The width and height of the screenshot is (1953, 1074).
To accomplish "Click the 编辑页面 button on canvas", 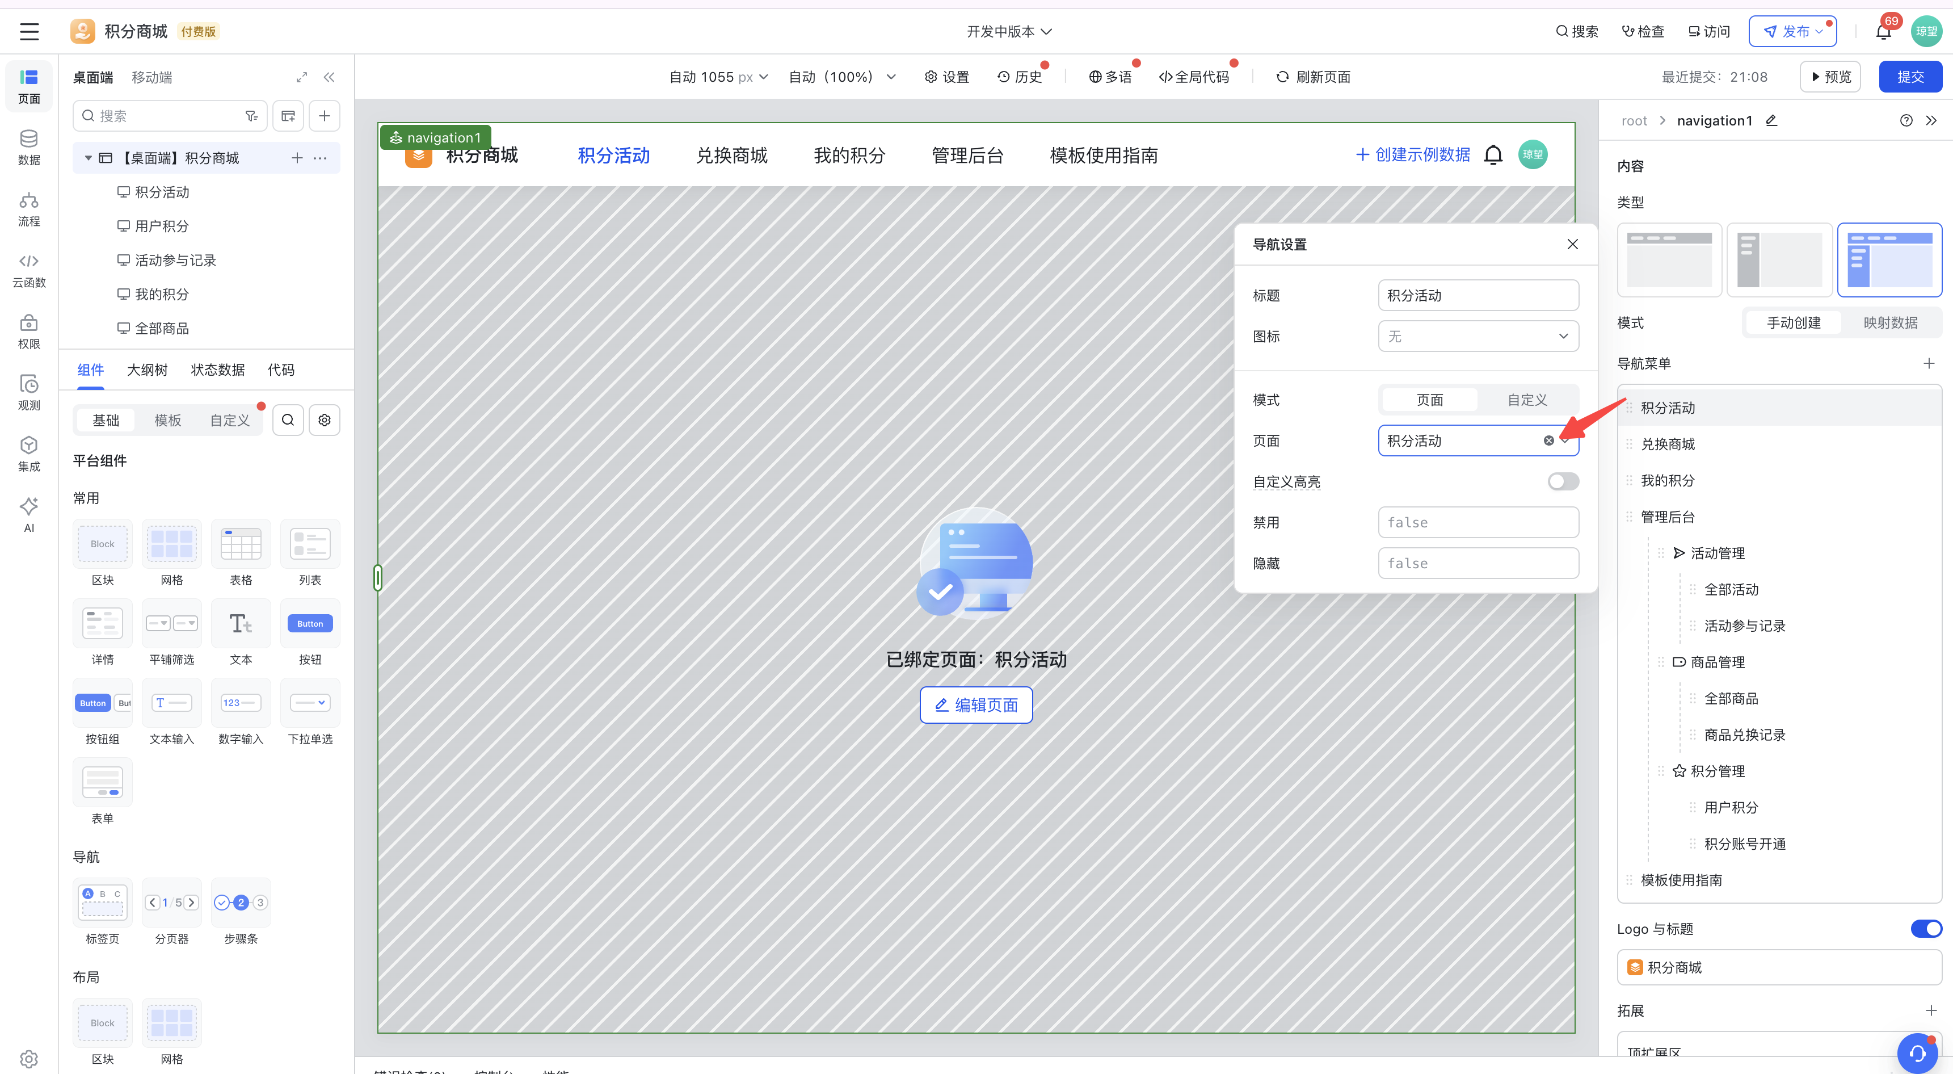I will tap(976, 704).
